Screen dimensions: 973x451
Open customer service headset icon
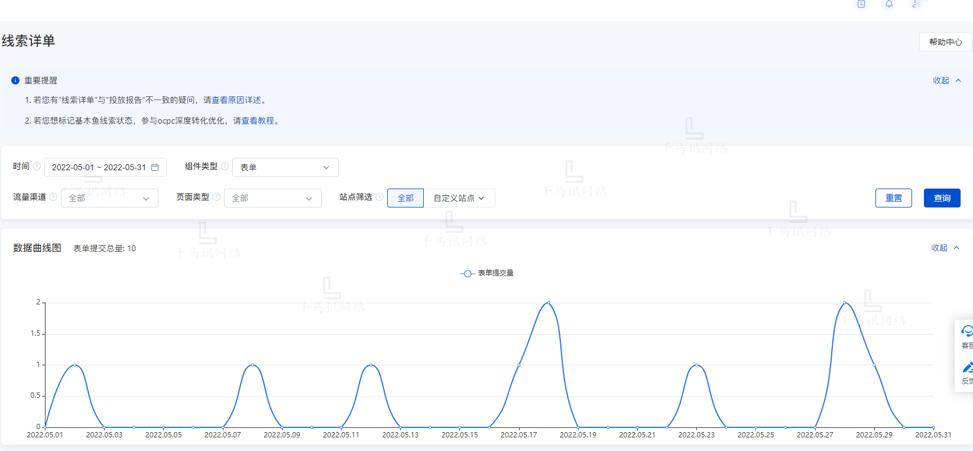[x=966, y=331]
